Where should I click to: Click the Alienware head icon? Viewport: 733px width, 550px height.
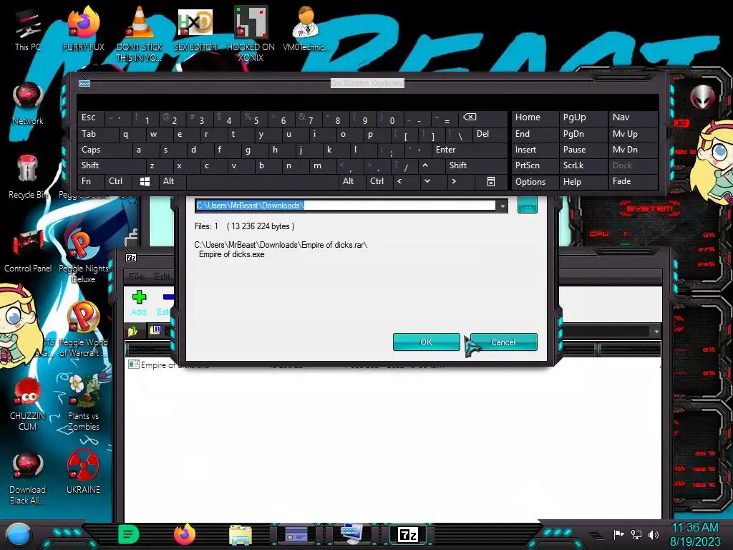click(x=703, y=97)
